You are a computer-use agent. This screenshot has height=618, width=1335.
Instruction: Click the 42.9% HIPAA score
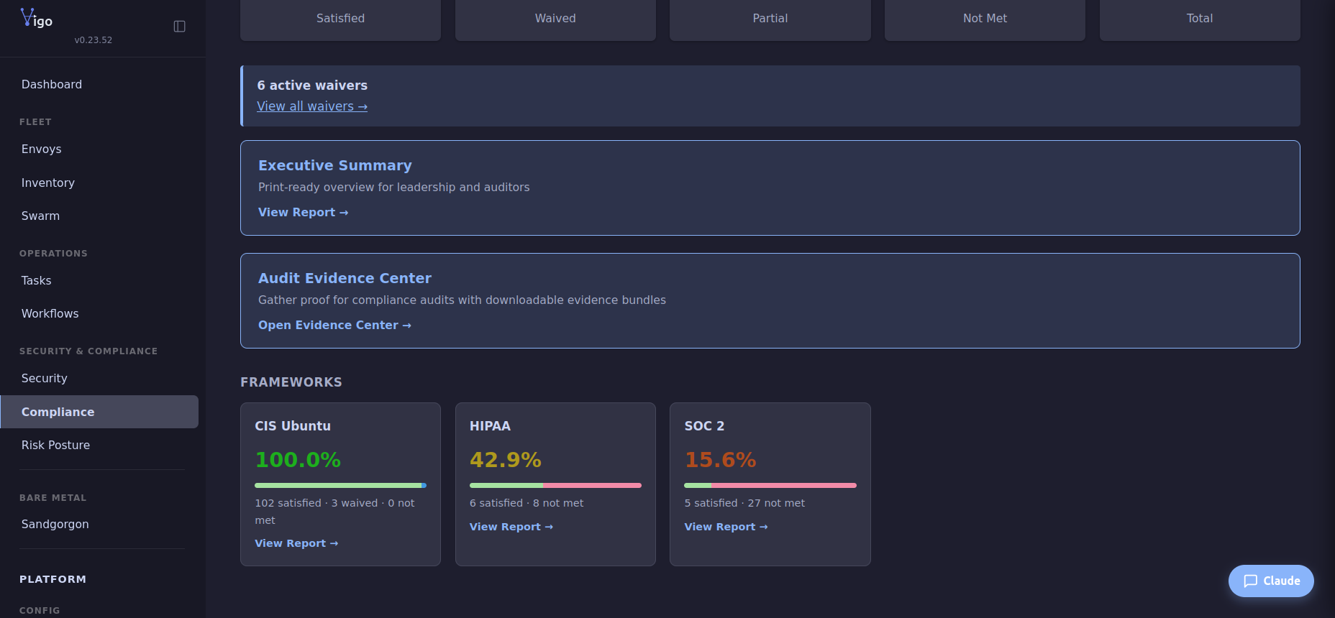pos(506,460)
